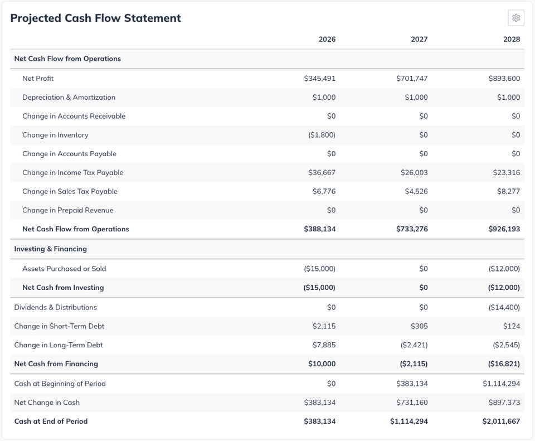Select the $388,134 operations total
535x441 pixels.
coord(320,229)
